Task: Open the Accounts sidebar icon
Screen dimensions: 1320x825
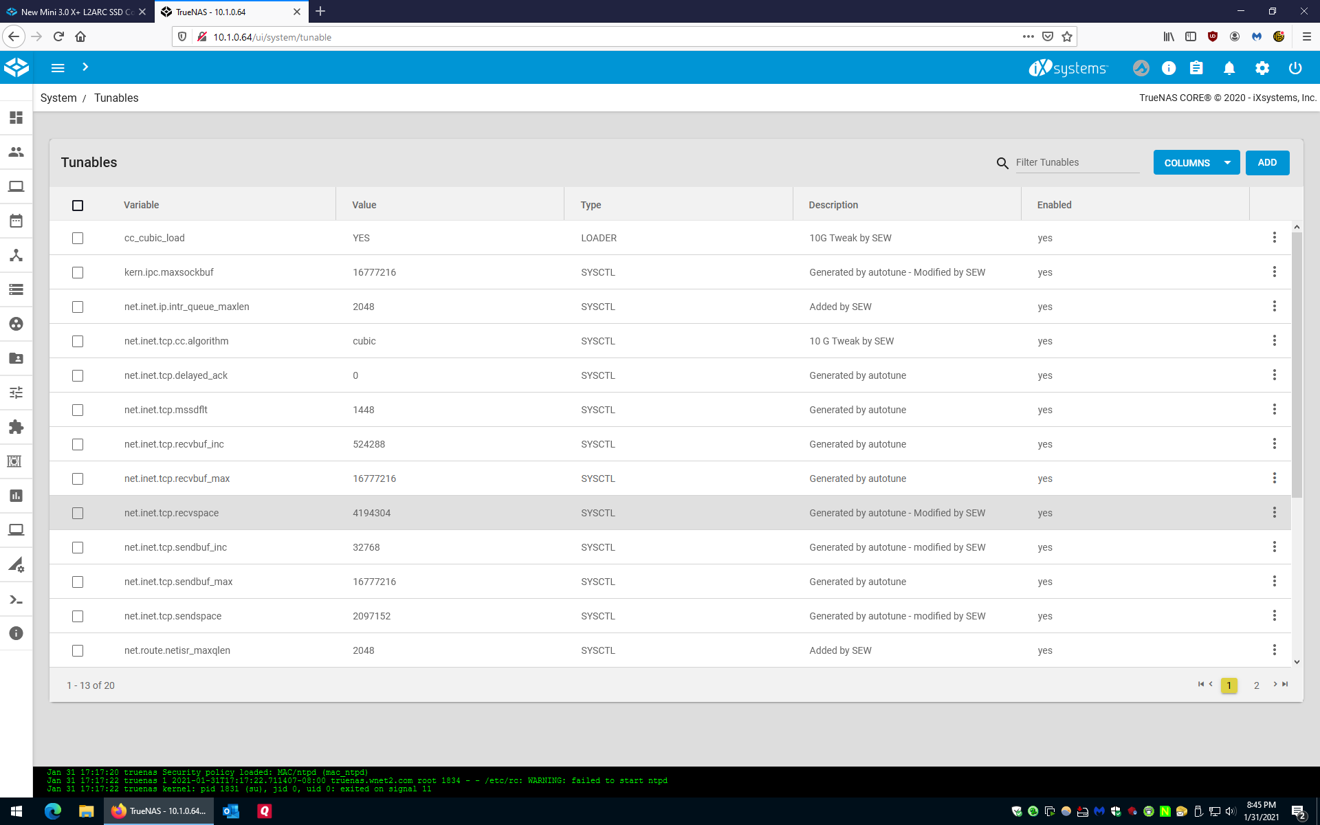Action: click(x=16, y=152)
